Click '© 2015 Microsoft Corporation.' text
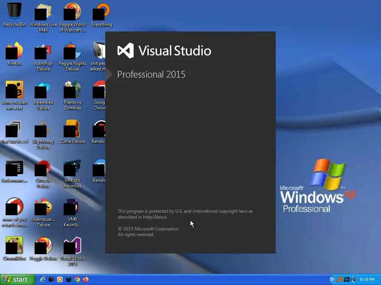Image resolution: width=381 pixels, height=285 pixels. pos(148,229)
